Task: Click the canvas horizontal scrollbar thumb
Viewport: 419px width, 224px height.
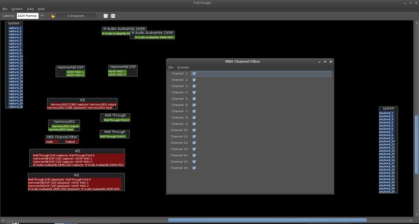Action: pos(267,220)
